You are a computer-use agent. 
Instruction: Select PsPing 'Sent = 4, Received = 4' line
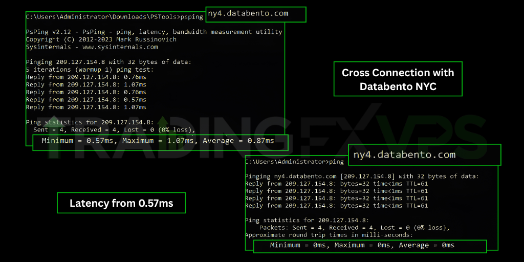click(114, 129)
